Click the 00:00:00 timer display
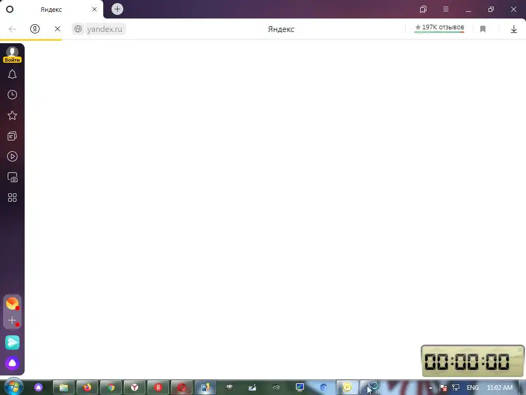Screen dimensions: 526x395 pyautogui.click(x=467, y=362)
